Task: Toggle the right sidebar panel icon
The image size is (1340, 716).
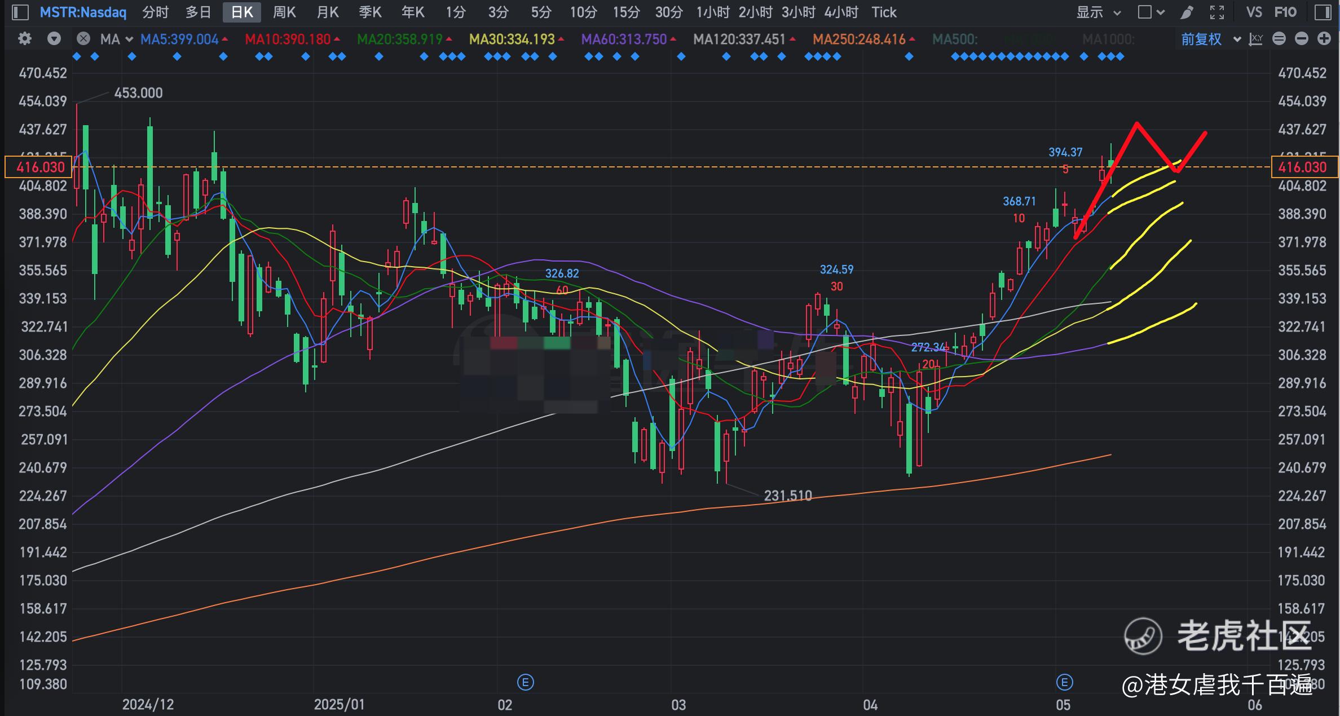Action: (1323, 12)
